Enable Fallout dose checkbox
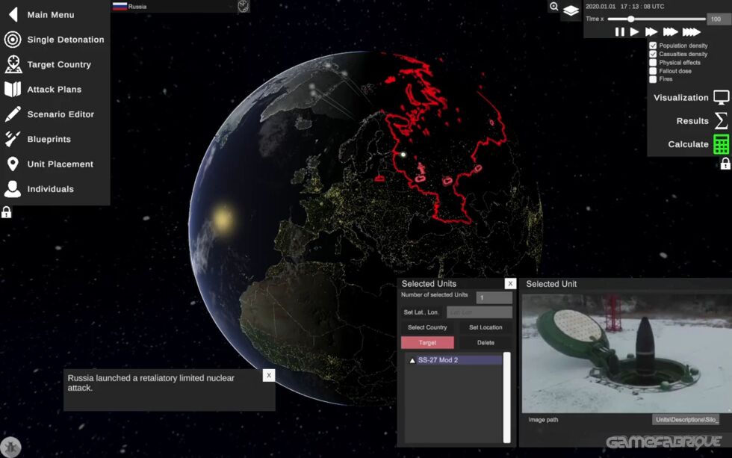The height and width of the screenshot is (458, 732). [x=653, y=70]
